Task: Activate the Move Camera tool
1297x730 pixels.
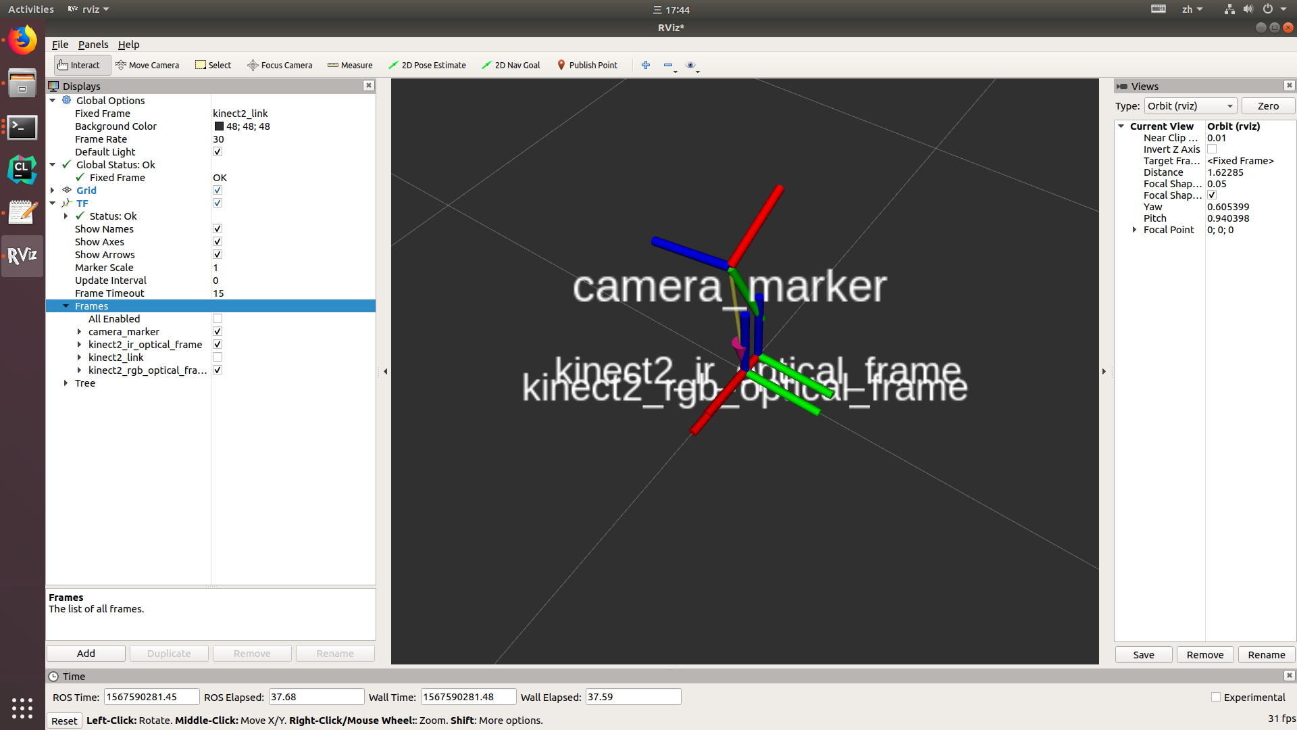Action: tap(148, 65)
